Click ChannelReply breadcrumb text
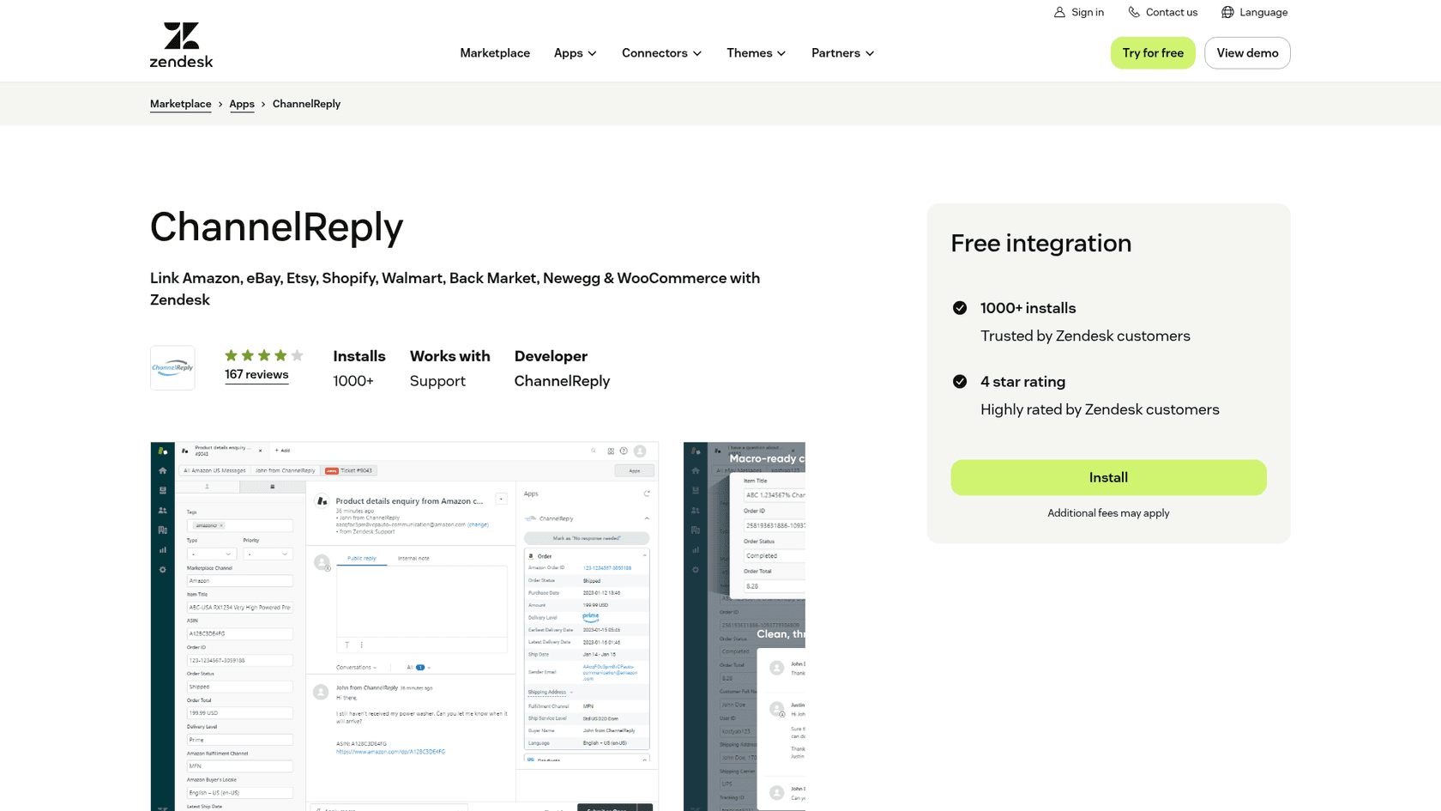1441x811 pixels. [x=306, y=104]
